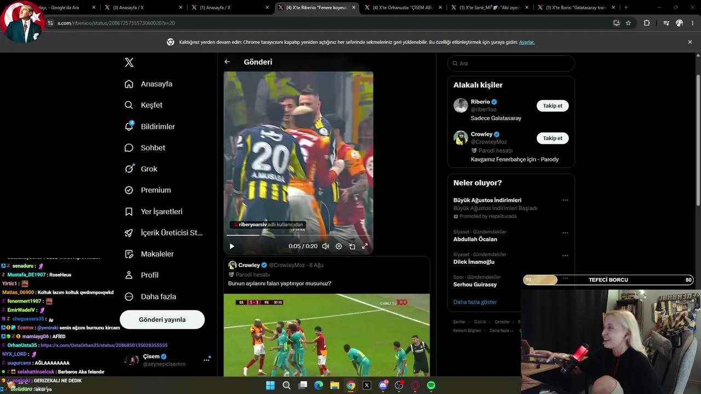Click the Gönderi yayınla button
Image resolution: width=701 pixels, height=394 pixels.
point(162,320)
